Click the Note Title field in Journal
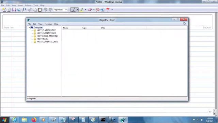218x123 pixels. pos(9,28)
